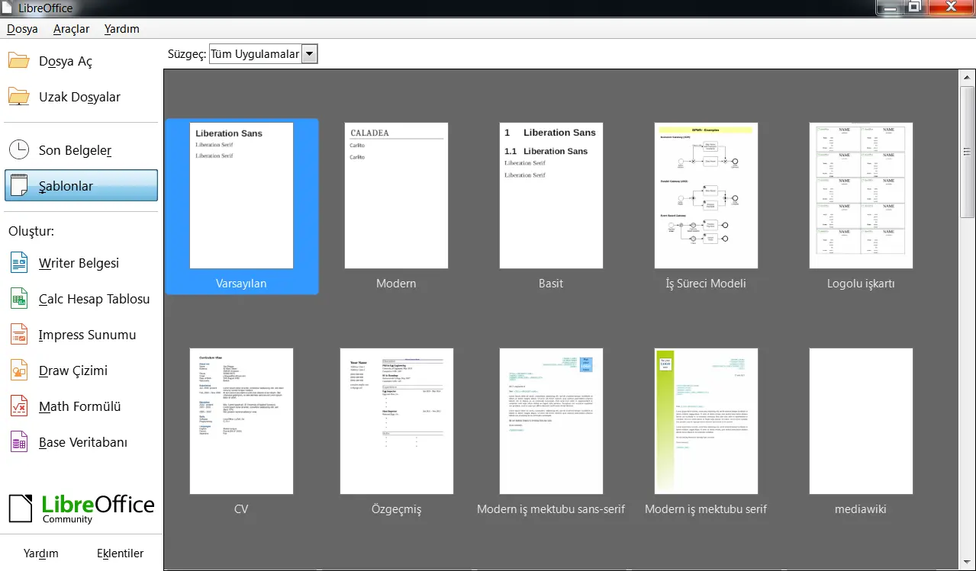Click the Math Formülü icon
The image size is (976, 571).
pos(18,406)
